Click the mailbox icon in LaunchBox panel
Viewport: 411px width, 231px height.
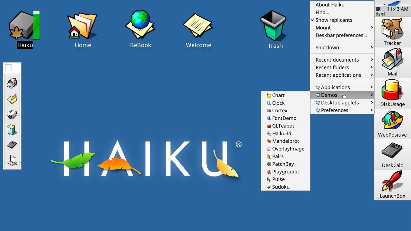pos(12,83)
